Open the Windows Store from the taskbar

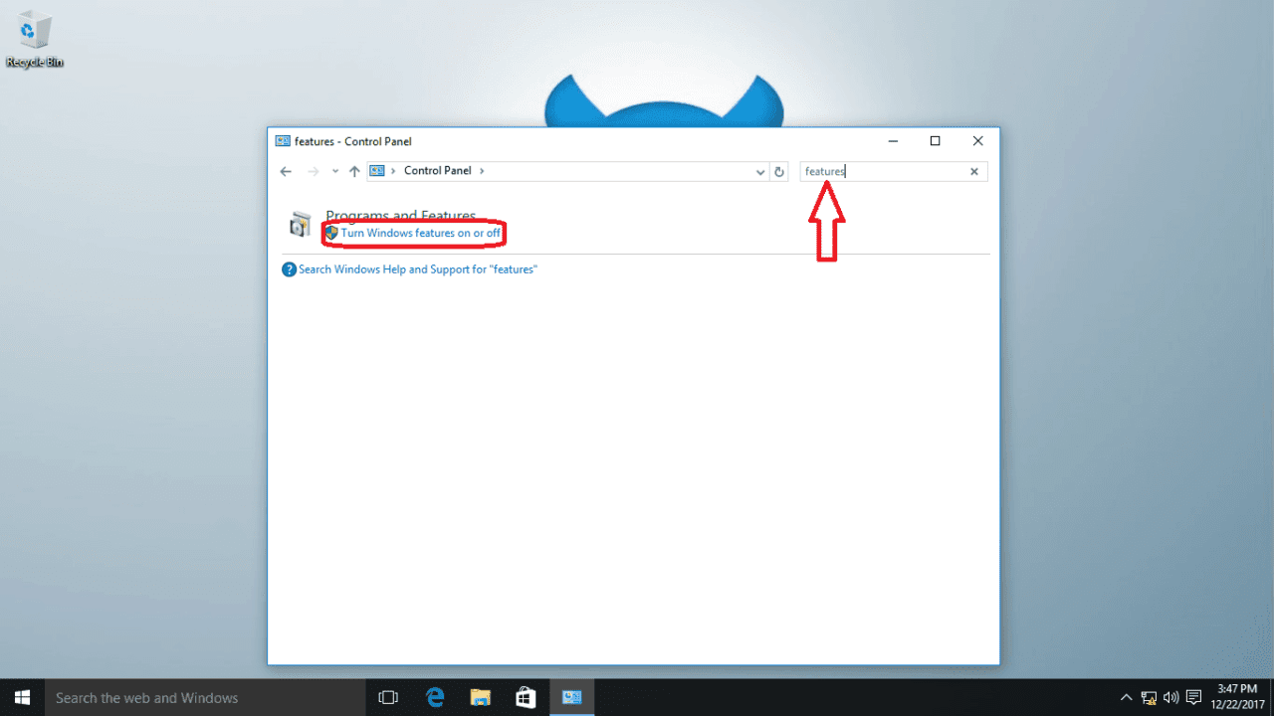tap(526, 697)
